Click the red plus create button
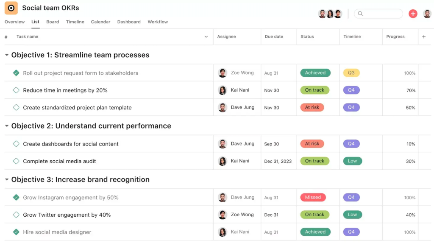434x243 pixels. 413,14
